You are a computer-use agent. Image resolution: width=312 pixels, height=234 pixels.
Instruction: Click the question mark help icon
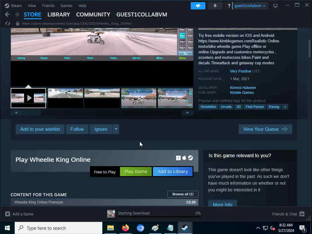229,6
